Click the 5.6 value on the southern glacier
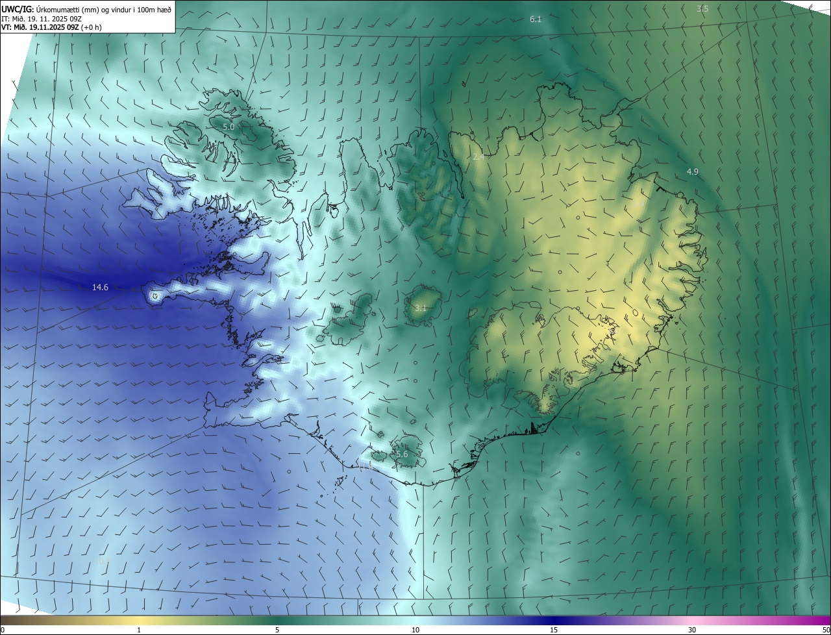 point(402,454)
